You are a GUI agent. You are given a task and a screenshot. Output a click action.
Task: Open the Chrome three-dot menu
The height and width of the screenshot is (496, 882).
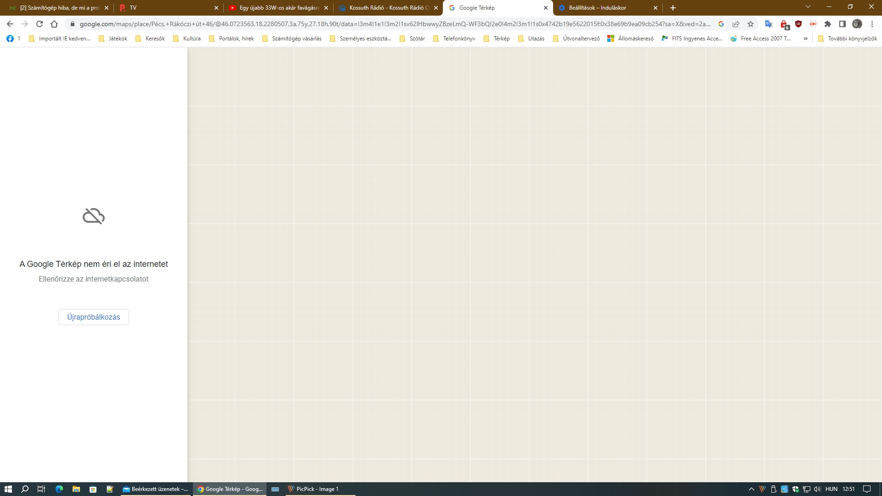click(872, 24)
